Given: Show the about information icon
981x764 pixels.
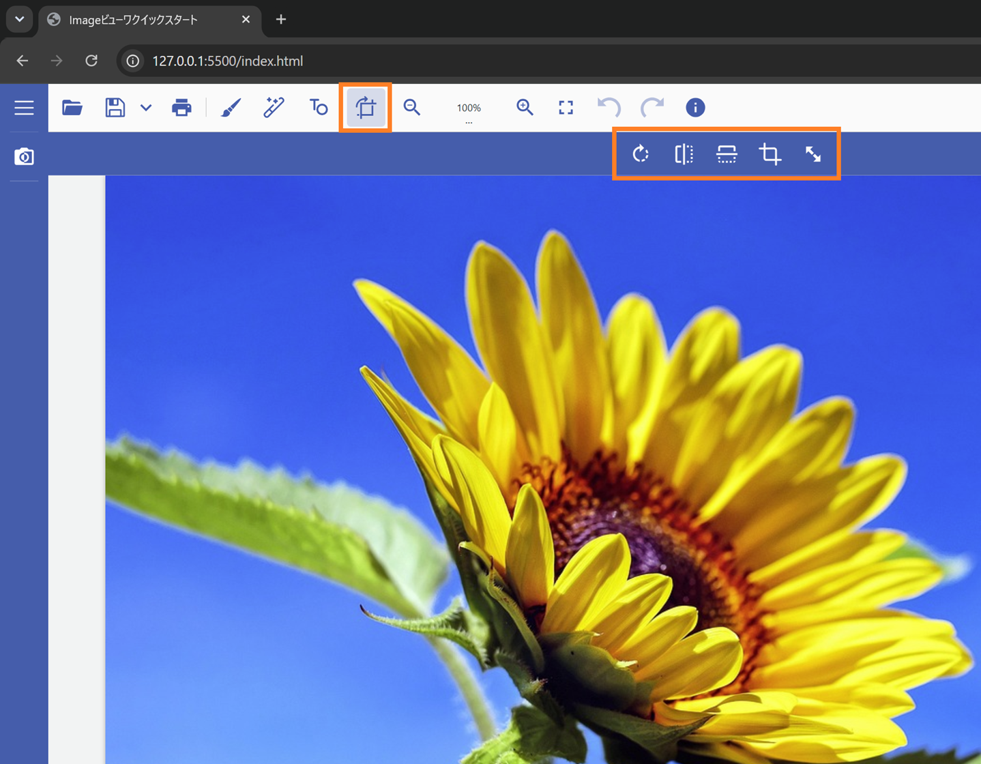Looking at the screenshot, I should pyautogui.click(x=695, y=107).
